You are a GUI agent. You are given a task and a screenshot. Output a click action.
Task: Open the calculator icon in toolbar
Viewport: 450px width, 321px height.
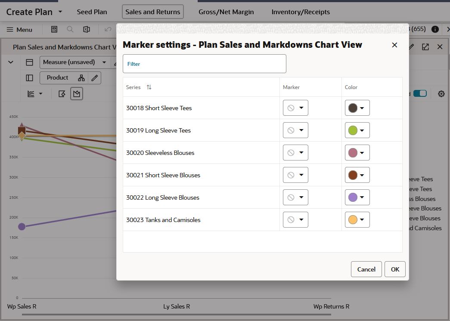(54, 29)
